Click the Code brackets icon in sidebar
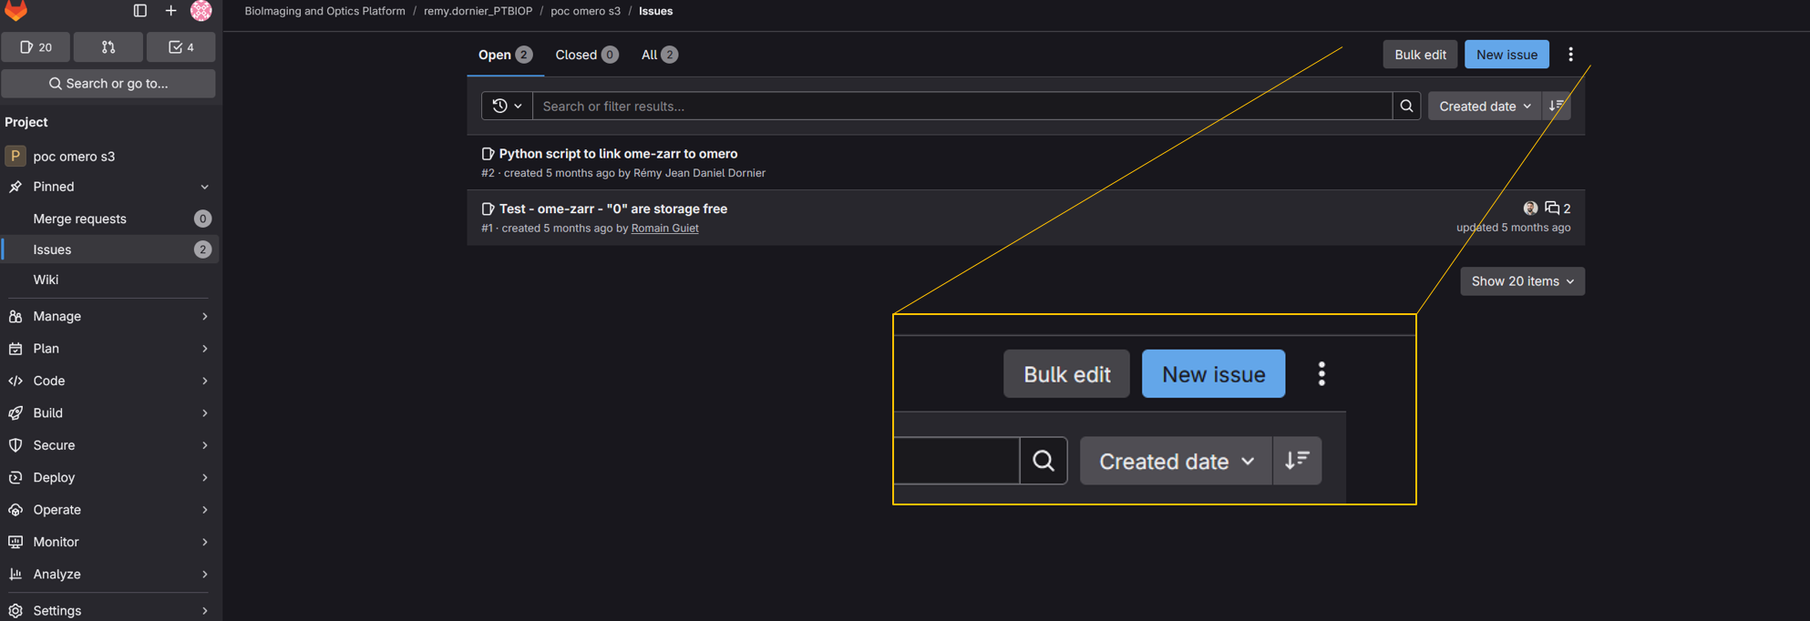Image resolution: width=1810 pixels, height=621 pixels. [15, 382]
